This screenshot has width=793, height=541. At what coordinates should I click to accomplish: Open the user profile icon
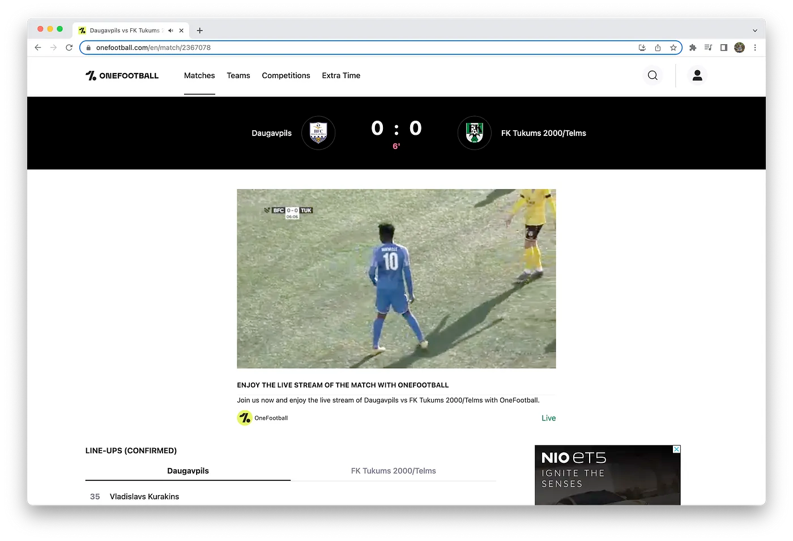coord(697,75)
